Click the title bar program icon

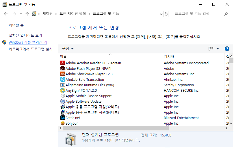pos(5,4)
